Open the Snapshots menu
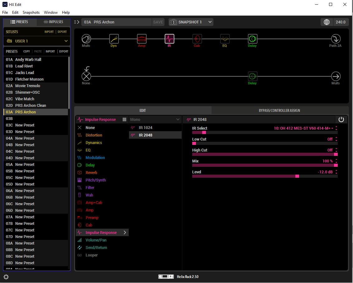 click(x=31, y=12)
